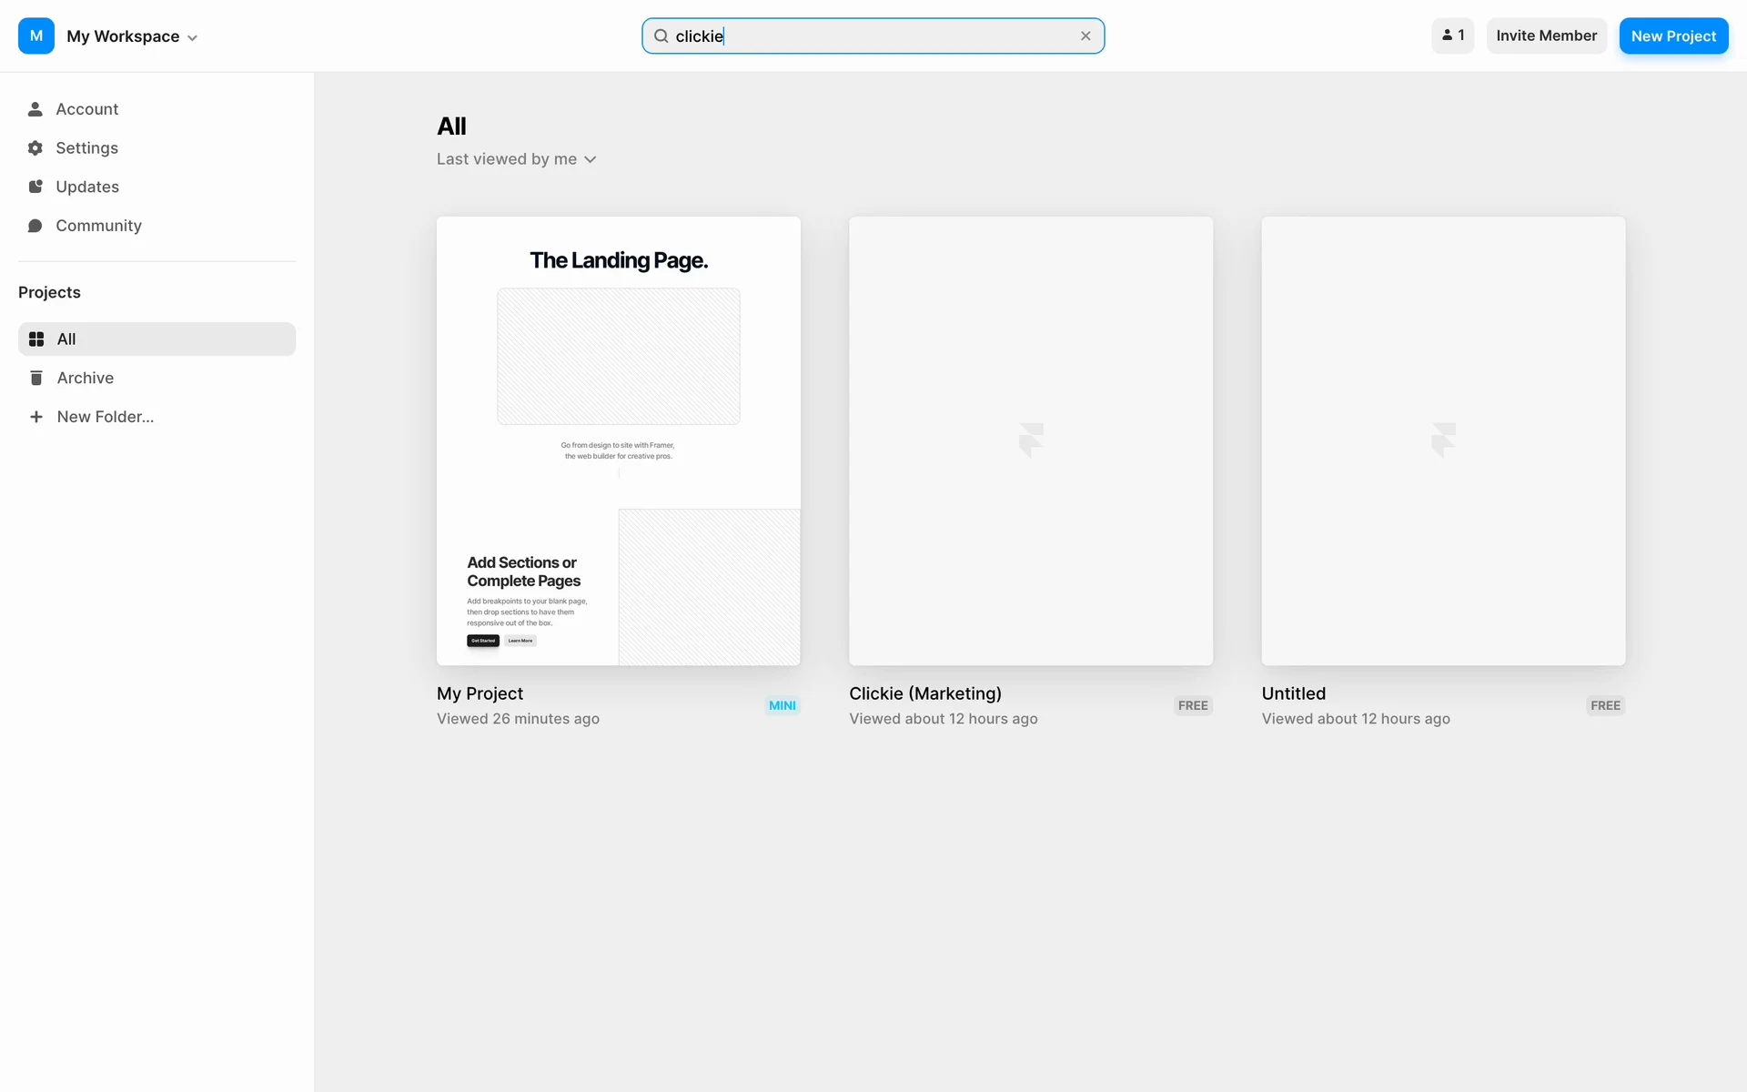Click the Community chat bubble icon

point(35,226)
